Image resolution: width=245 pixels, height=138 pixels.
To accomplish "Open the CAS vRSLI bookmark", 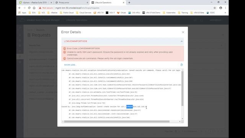I will tap(134, 13).
